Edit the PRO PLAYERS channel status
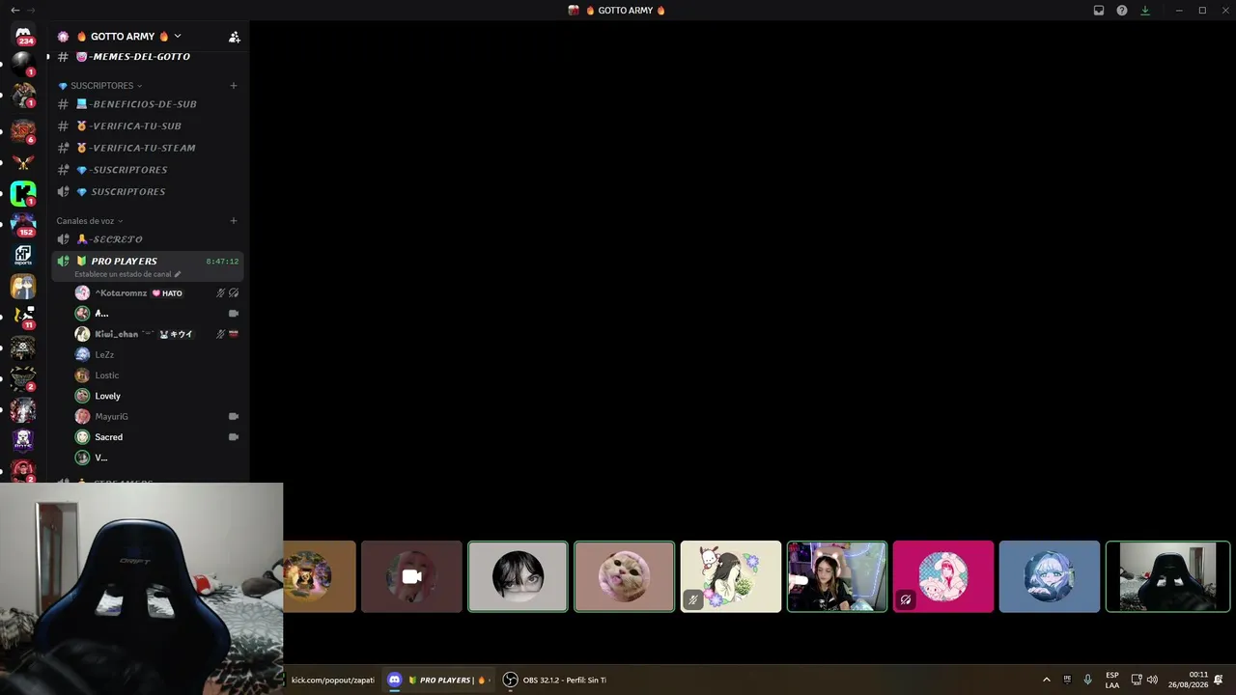Screen dimensions: 1236x695 pyautogui.click(x=178, y=274)
